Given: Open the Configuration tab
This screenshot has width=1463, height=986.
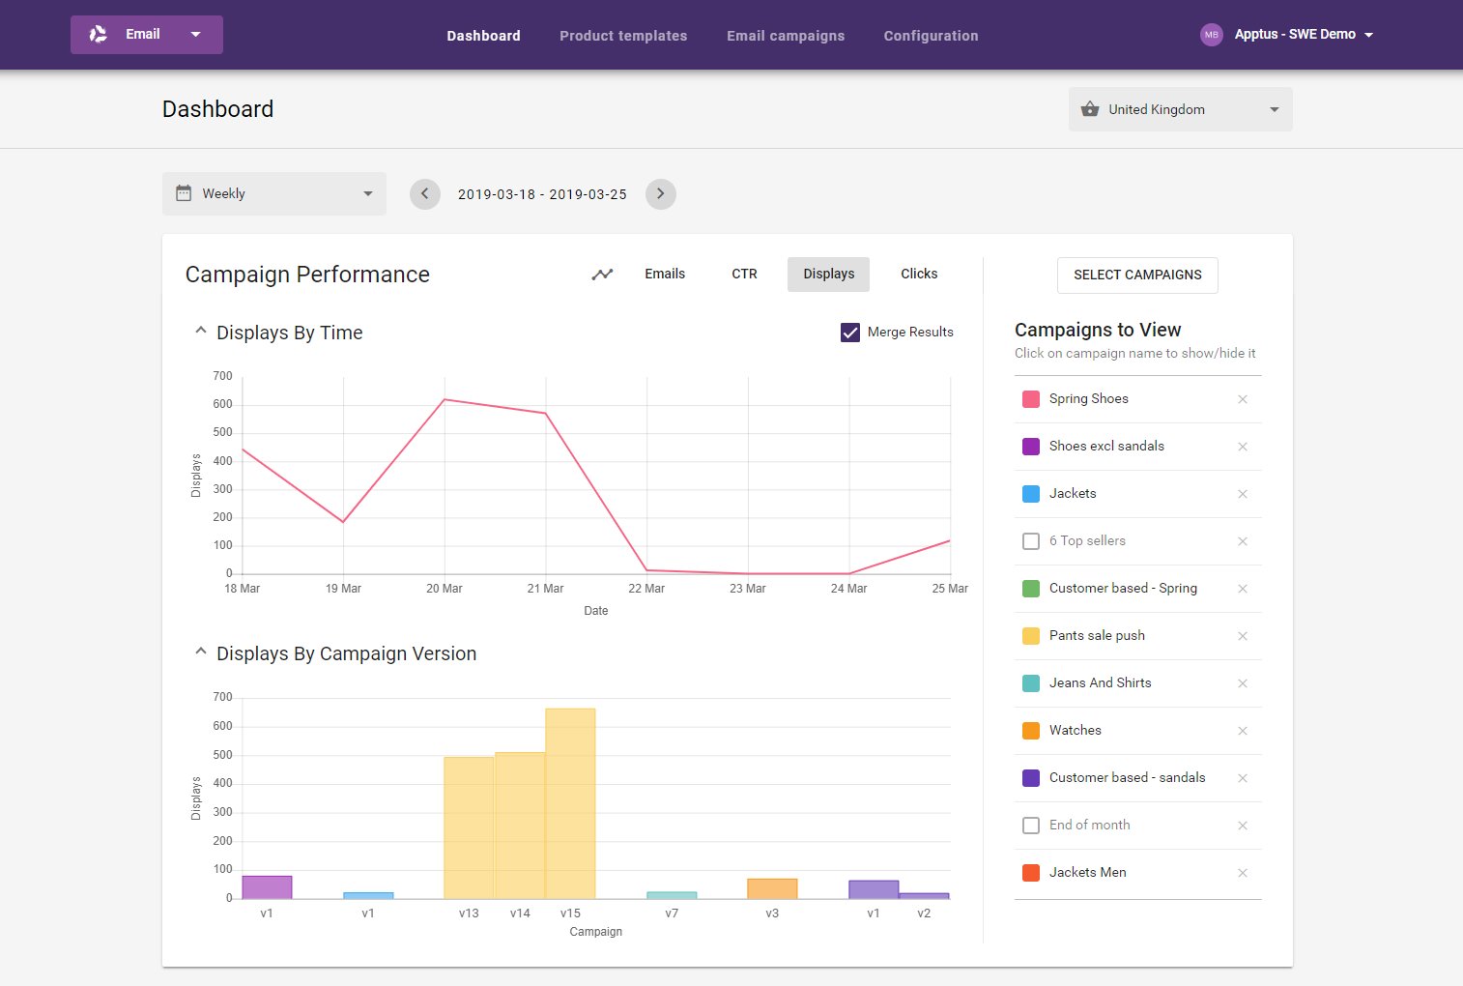Looking at the screenshot, I should coord(931,36).
